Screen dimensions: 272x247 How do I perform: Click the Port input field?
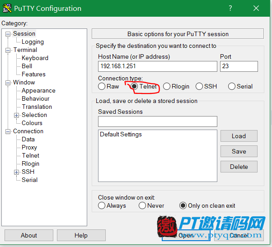[239, 66]
